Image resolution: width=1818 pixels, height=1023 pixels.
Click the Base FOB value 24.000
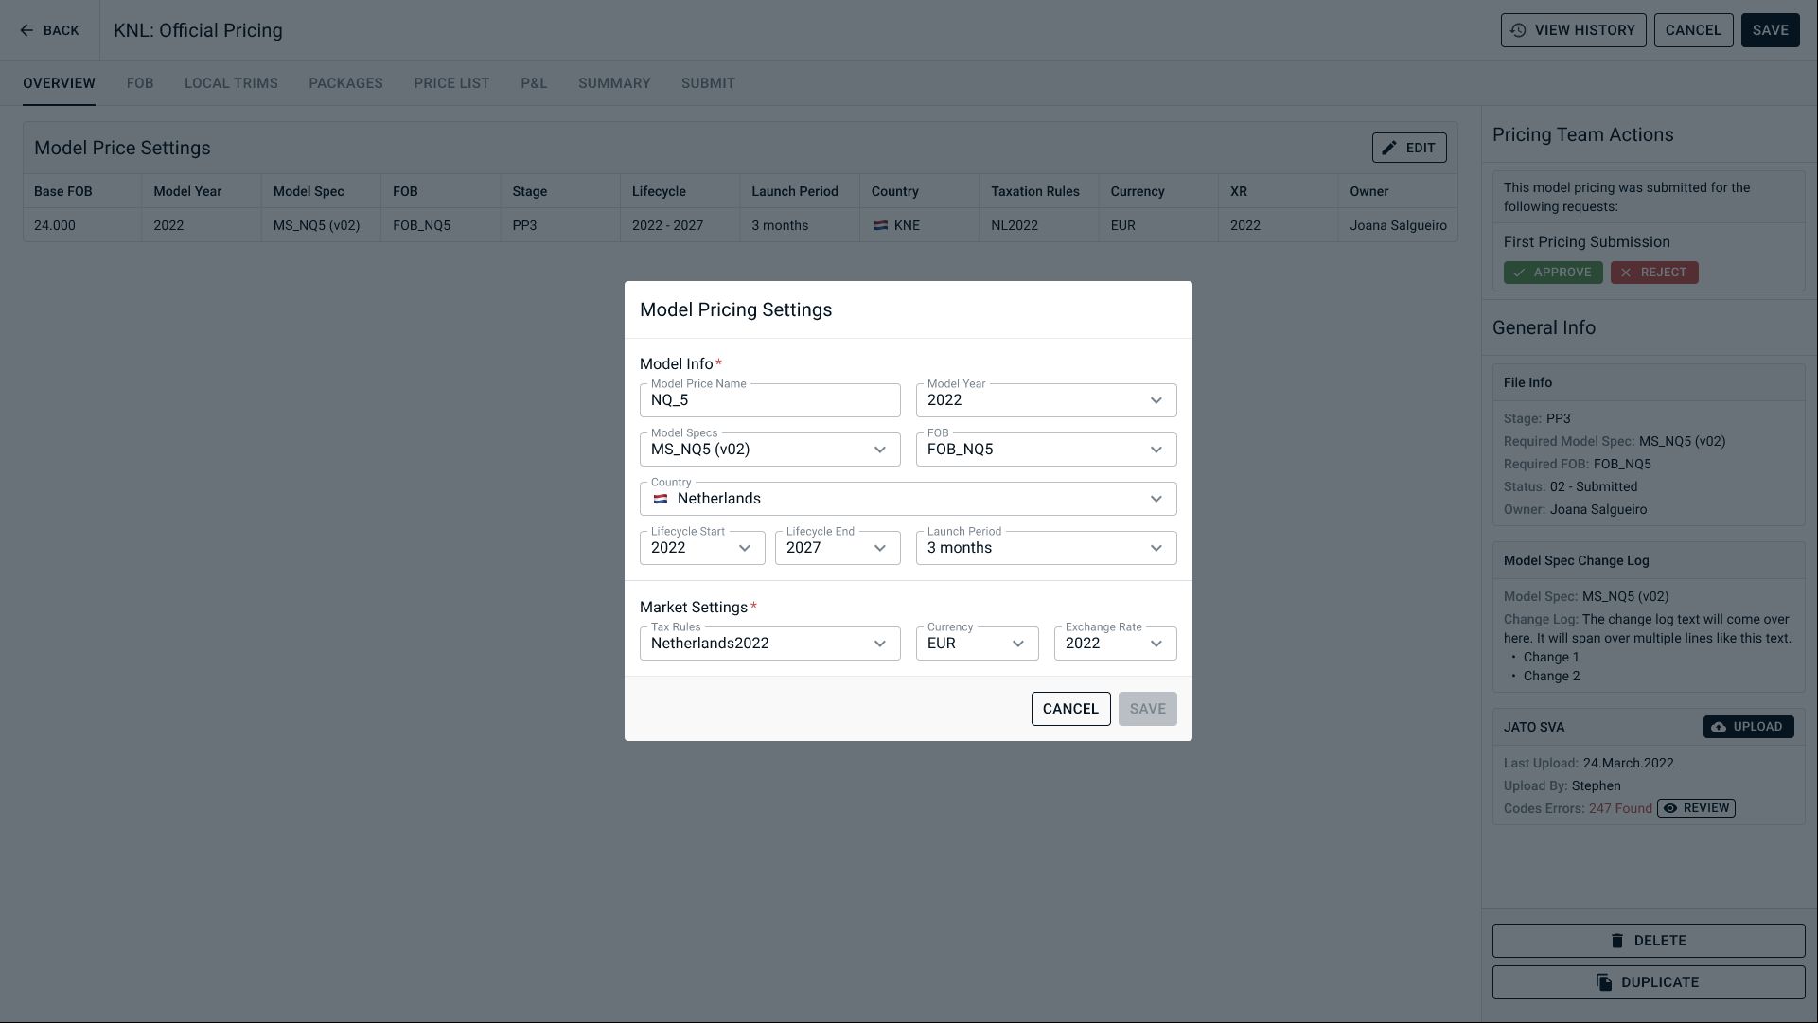(x=55, y=225)
